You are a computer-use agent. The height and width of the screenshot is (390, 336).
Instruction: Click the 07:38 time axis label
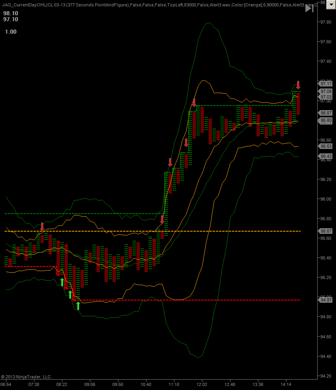click(34, 384)
